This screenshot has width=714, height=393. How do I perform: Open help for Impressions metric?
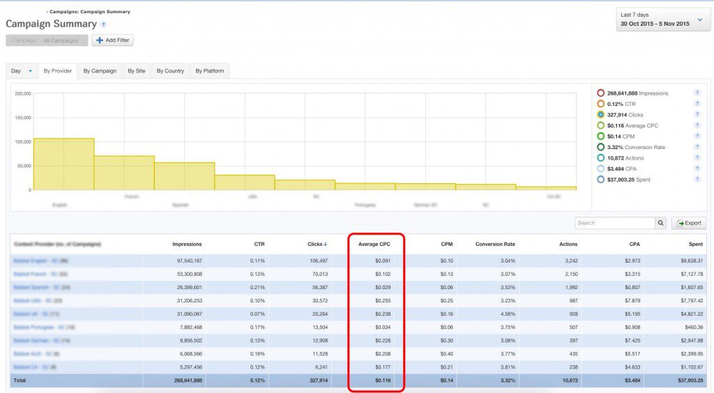click(x=697, y=93)
